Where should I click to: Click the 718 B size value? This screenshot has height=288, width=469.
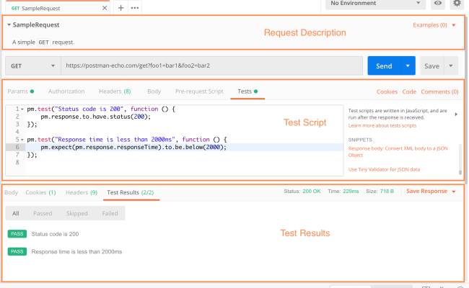pyautogui.click(x=387, y=192)
